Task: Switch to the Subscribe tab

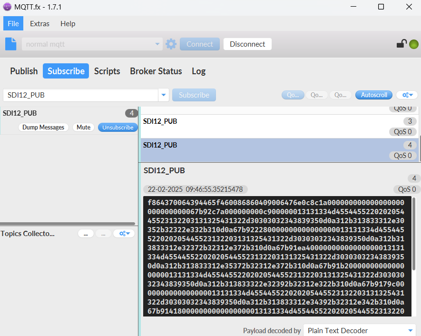Action: click(66, 71)
